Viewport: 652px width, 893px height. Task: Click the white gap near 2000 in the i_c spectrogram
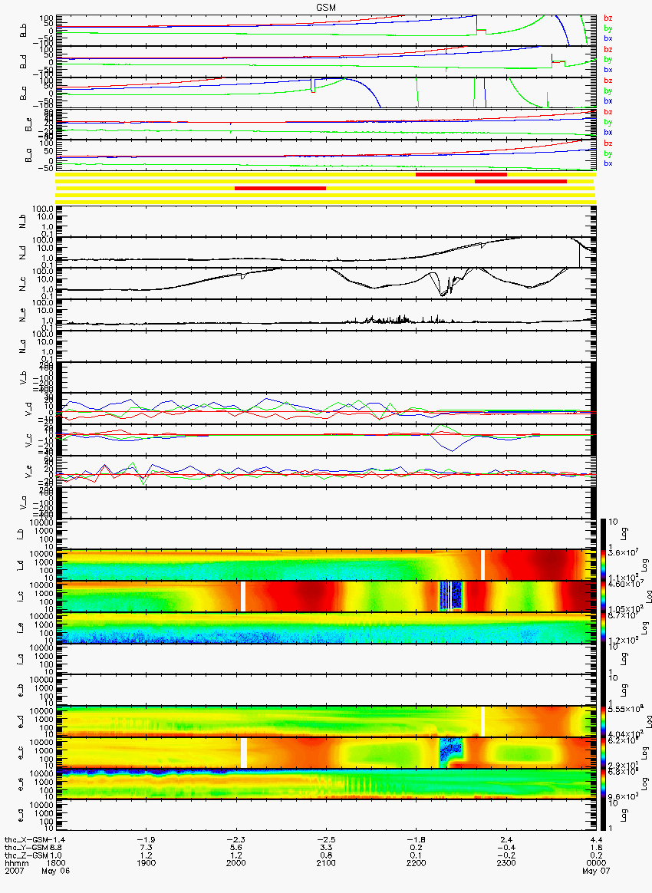coord(243,596)
